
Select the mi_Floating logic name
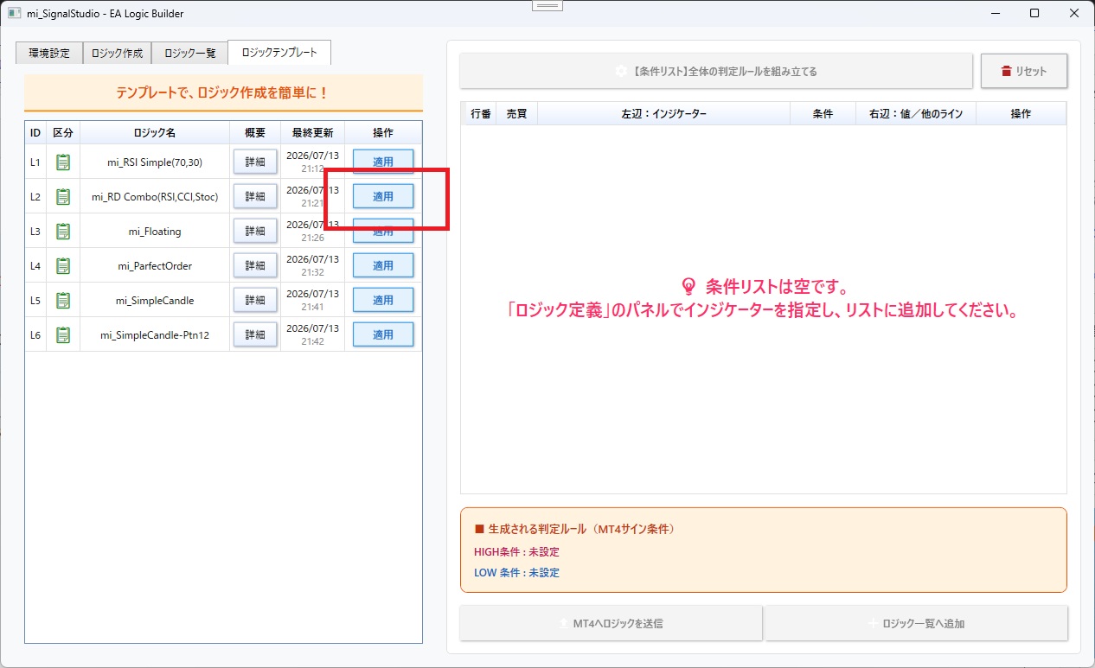point(155,232)
